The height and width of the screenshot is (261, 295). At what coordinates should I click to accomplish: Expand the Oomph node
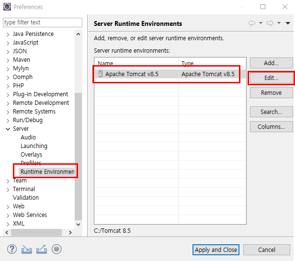click(x=8, y=78)
